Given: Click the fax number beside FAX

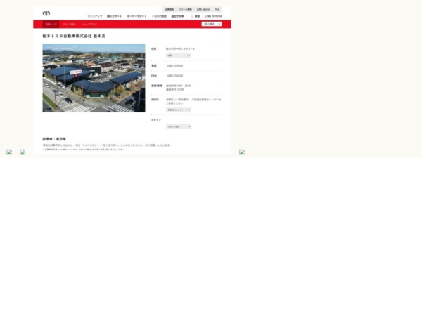Looking at the screenshot, I should coord(174,76).
